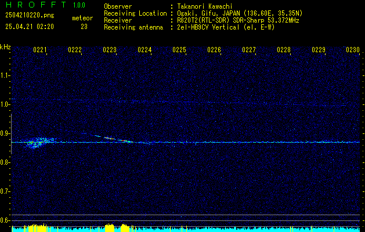This screenshot has height=232, width=365.
Task: Click the 0.7 frequency axis label
Action: click(x=5, y=191)
